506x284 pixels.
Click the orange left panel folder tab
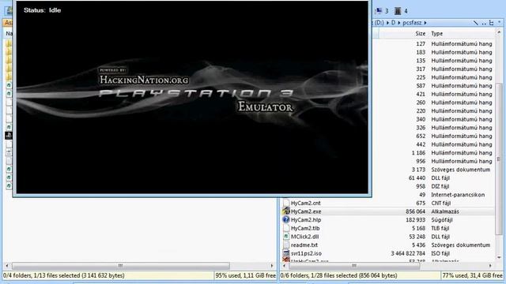[x=8, y=23]
